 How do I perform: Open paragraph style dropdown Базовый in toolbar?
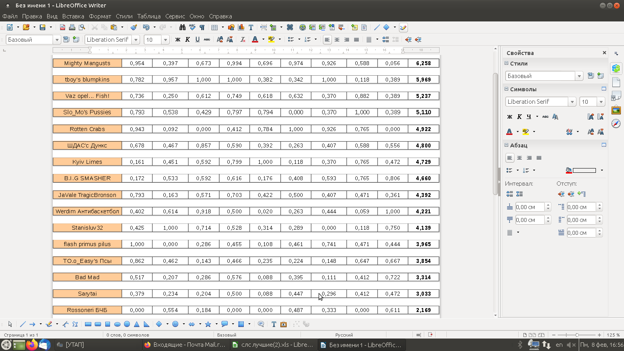point(57,39)
